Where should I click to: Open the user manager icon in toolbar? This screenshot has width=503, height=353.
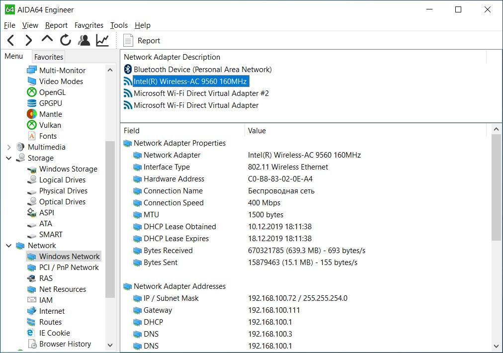[x=84, y=41]
